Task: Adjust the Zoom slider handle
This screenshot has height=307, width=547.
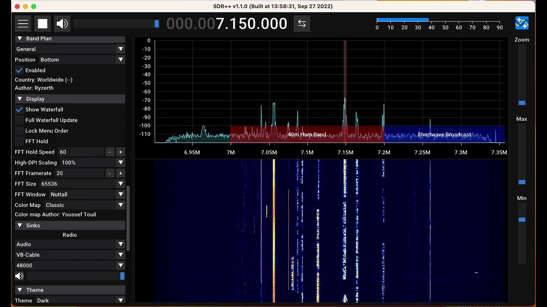Action: [522, 103]
